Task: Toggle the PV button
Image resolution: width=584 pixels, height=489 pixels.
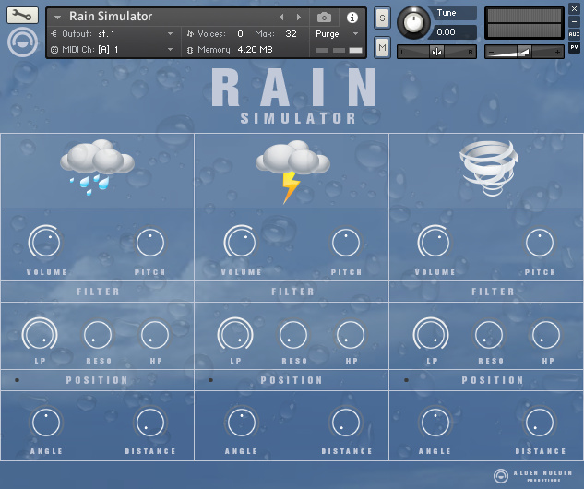Action: (574, 47)
